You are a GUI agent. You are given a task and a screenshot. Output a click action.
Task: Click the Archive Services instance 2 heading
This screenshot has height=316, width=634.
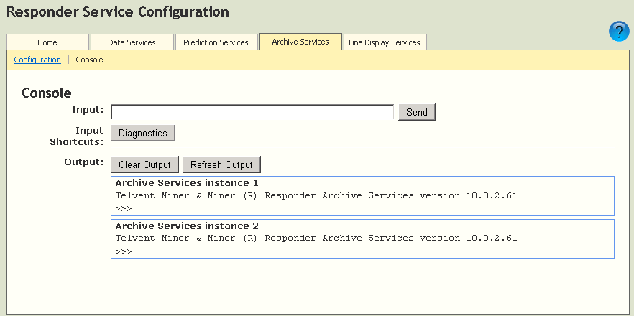pos(186,226)
